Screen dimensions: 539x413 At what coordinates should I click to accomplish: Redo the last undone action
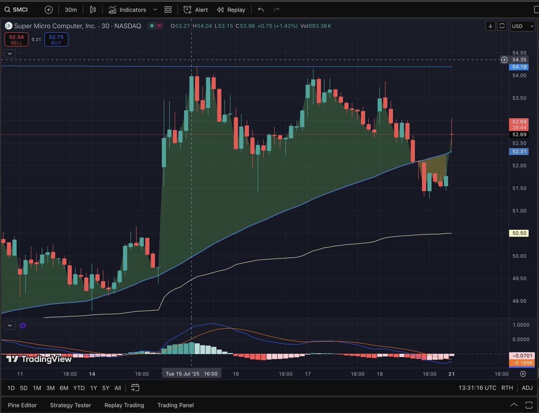(x=277, y=9)
